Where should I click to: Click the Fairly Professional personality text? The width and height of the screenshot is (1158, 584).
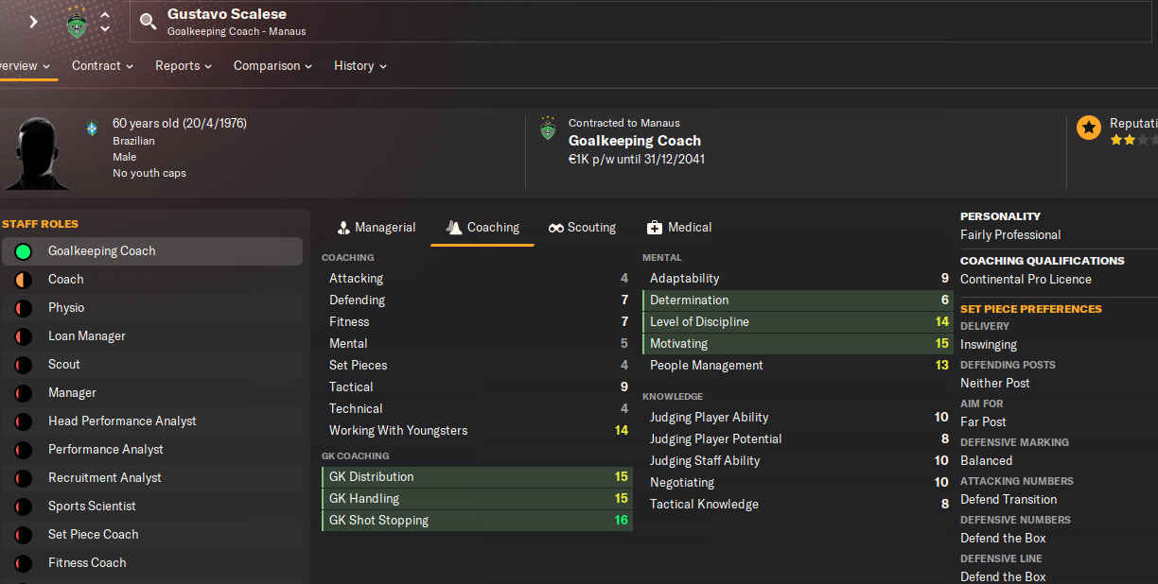1010,235
